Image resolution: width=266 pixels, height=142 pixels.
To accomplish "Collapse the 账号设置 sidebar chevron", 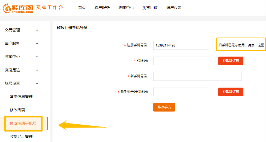I will click(x=37, y=84).
